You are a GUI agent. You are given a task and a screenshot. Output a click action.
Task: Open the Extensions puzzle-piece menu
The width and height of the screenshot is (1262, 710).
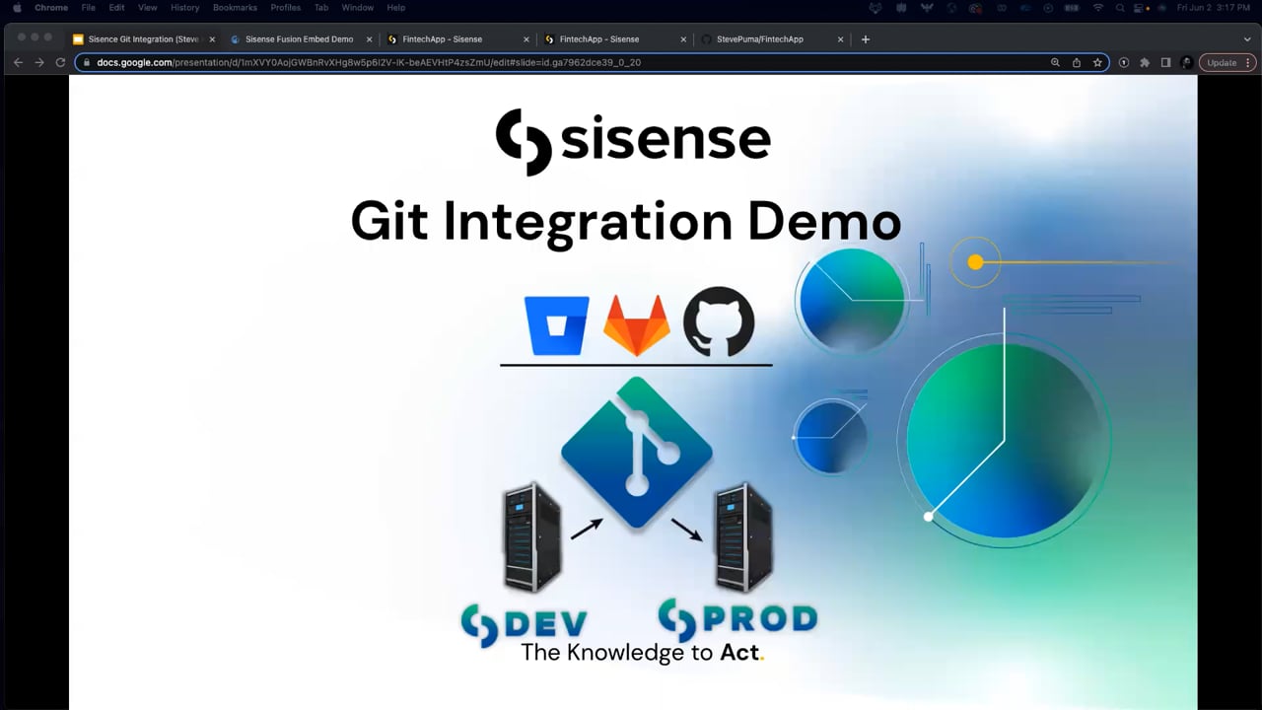pos(1145,62)
